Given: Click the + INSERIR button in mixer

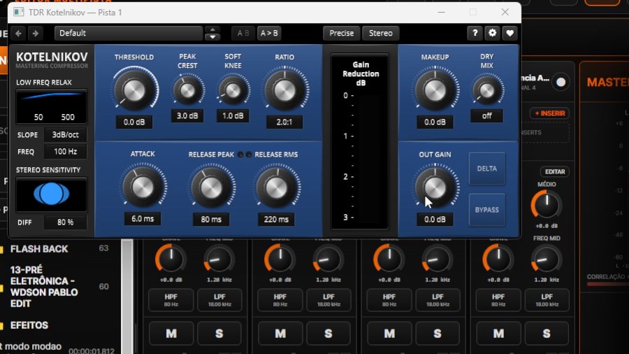Looking at the screenshot, I should click(x=549, y=113).
